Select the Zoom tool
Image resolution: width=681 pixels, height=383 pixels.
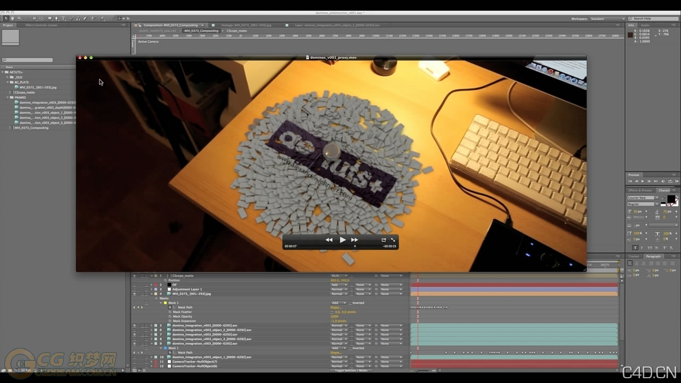point(19,18)
